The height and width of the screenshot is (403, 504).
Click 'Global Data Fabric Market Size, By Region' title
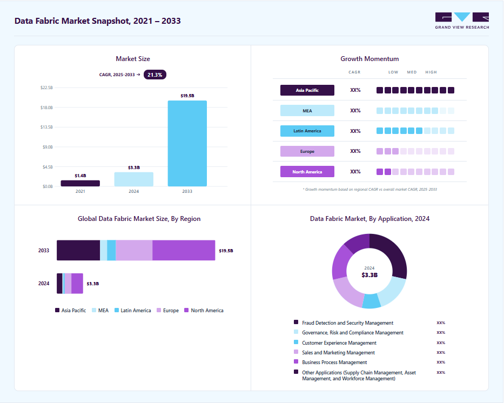click(x=139, y=219)
